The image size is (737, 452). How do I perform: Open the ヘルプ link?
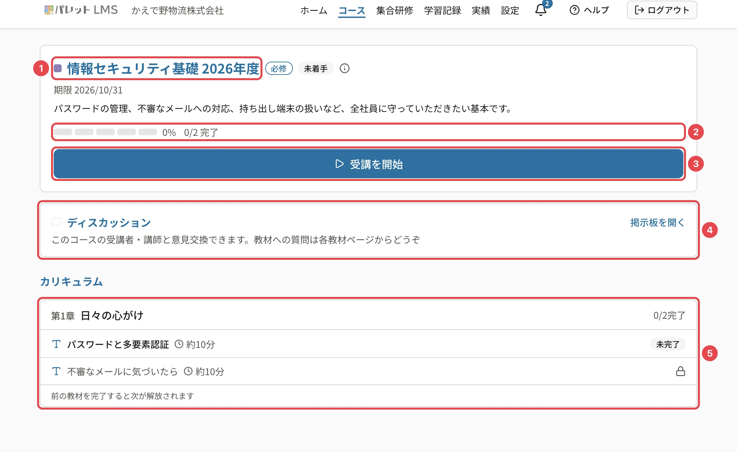click(589, 10)
